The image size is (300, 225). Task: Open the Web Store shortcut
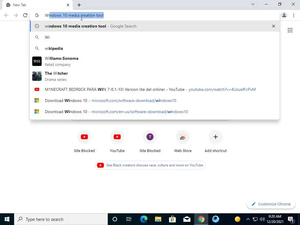point(183,142)
